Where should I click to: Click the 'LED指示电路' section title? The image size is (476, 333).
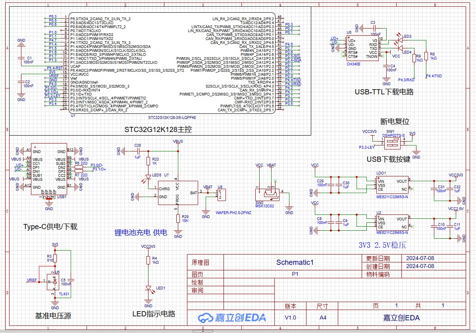(x=154, y=314)
